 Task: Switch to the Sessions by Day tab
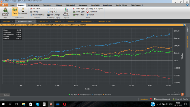click(104, 21)
